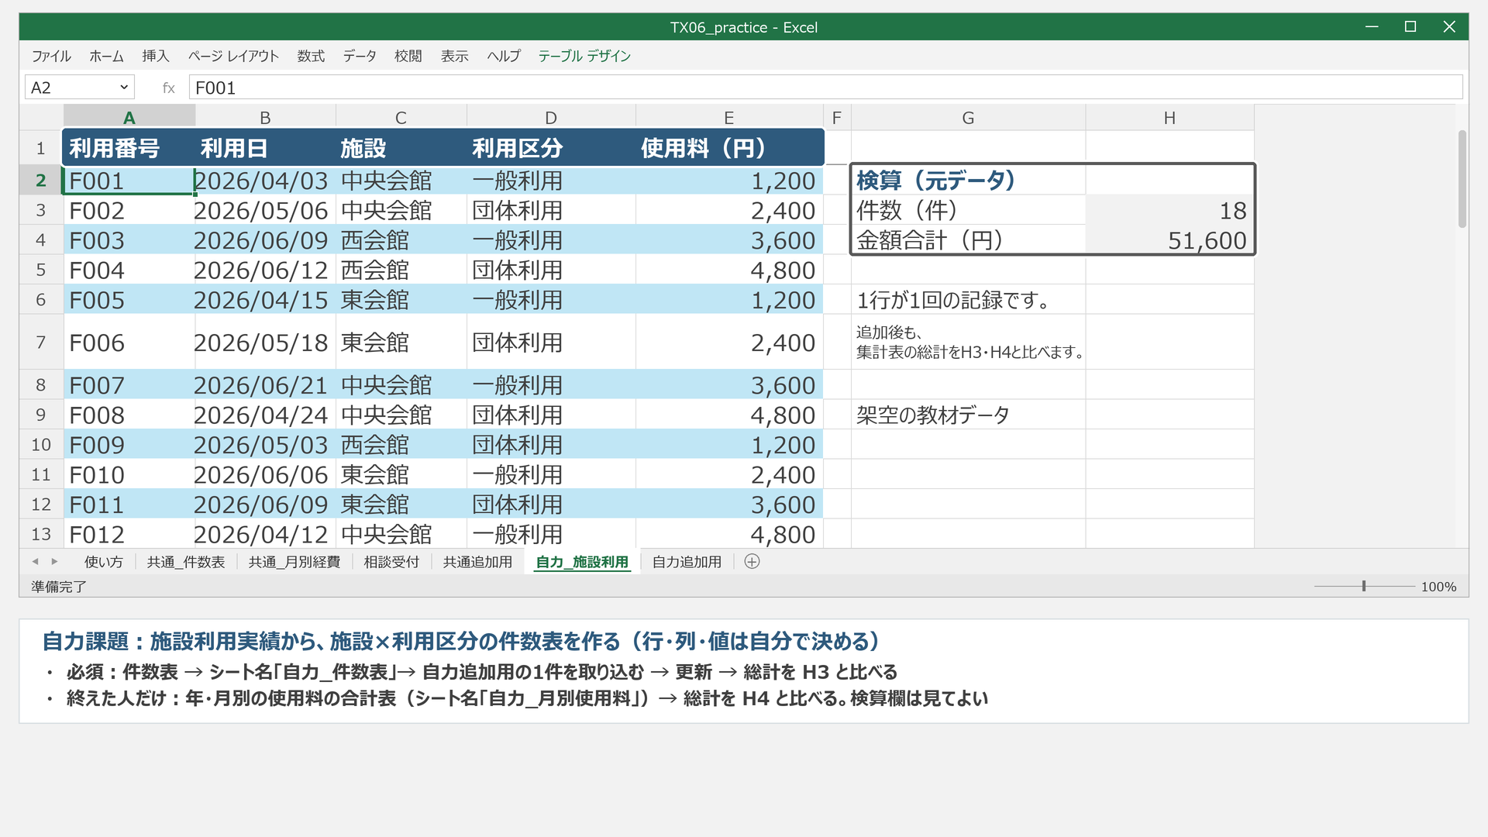Click the 1行が1回の記録です。 note
The width and height of the screenshot is (1488, 837).
968,300
